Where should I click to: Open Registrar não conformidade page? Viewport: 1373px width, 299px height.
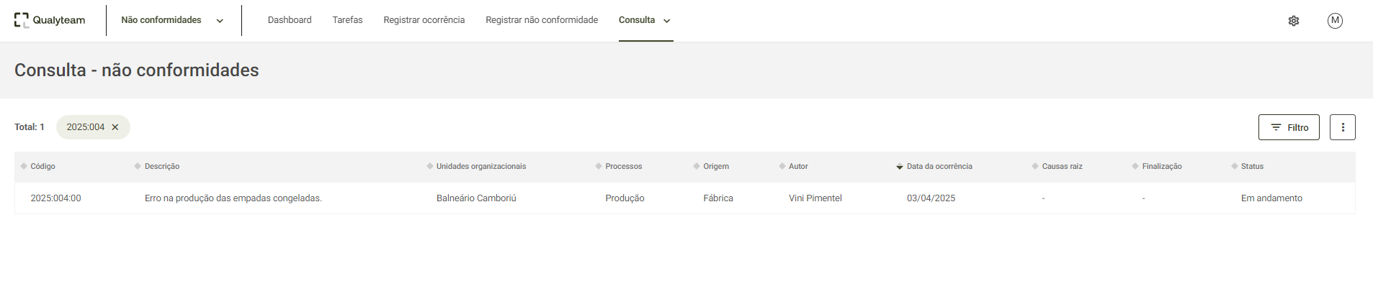pyautogui.click(x=542, y=20)
